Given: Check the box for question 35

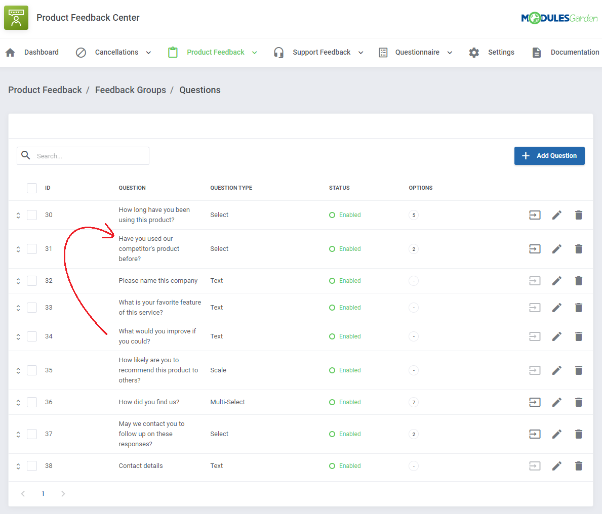Looking at the screenshot, I should coord(32,370).
